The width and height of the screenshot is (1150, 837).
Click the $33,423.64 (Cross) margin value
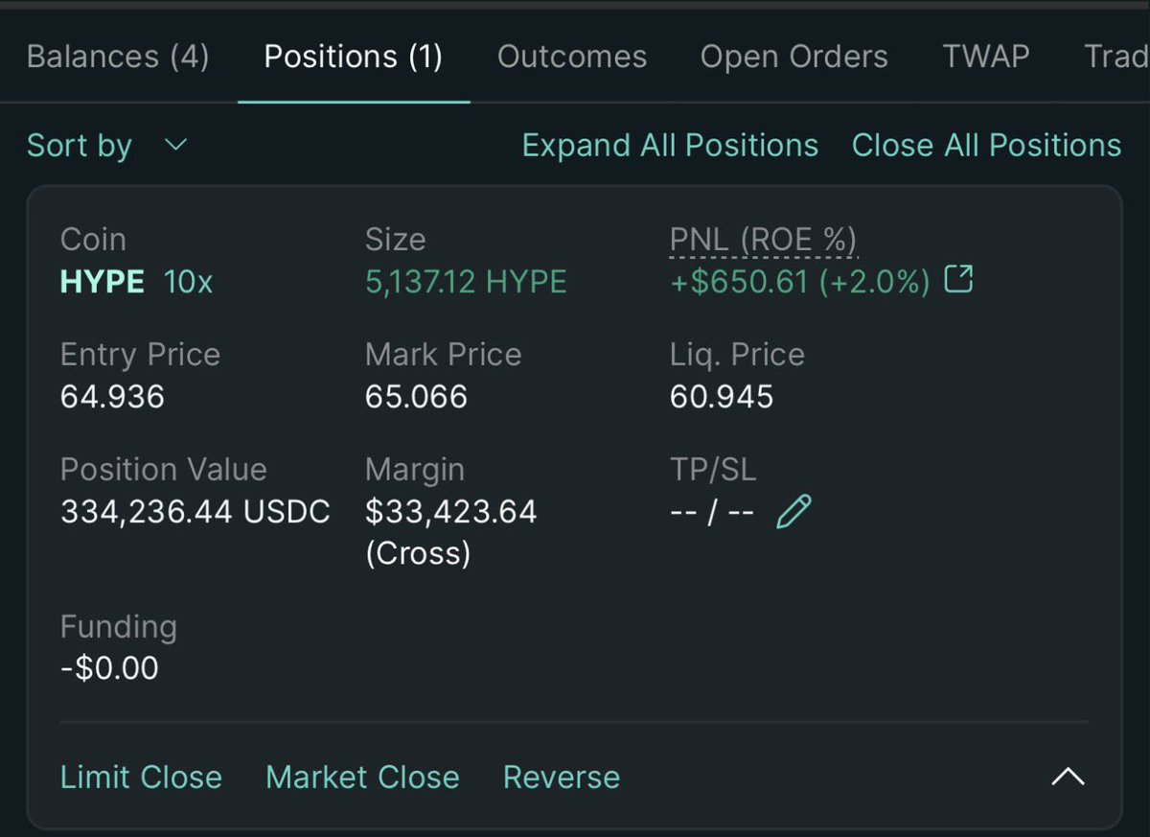coord(450,532)
